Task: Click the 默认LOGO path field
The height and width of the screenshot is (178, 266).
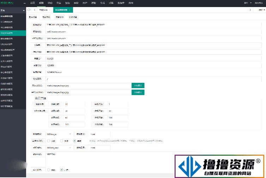Action: [x=88, y=86]
